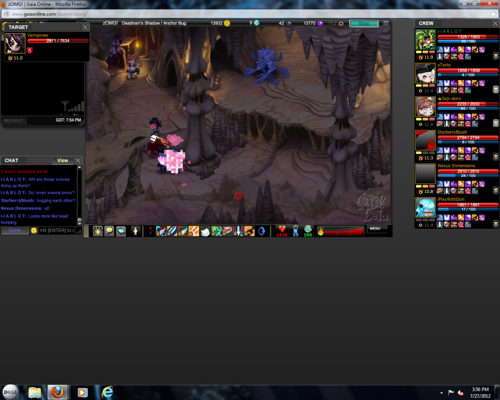Select faiji-dono's crew portrait
The width and height of the screenshot is (500, 400).
pos(425,107)
